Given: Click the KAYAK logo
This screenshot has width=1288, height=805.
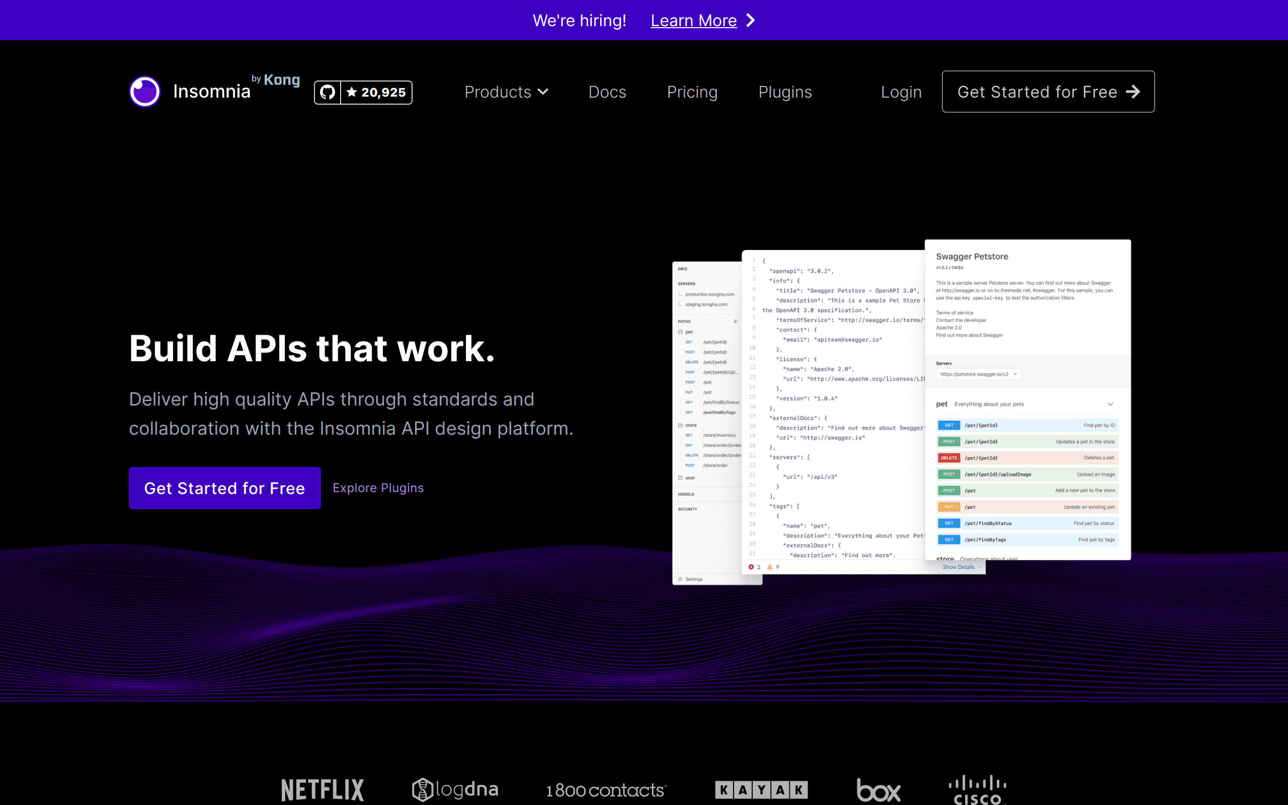Looking at the screenshot, I should [x=761, y=789].
